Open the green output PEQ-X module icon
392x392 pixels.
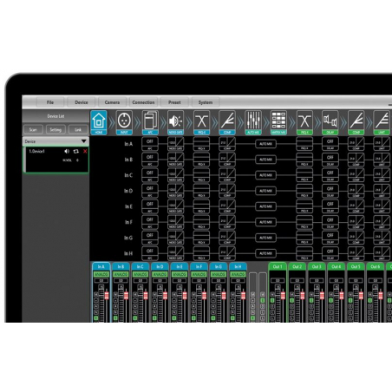pyautogui.click(x=304, y=122)
